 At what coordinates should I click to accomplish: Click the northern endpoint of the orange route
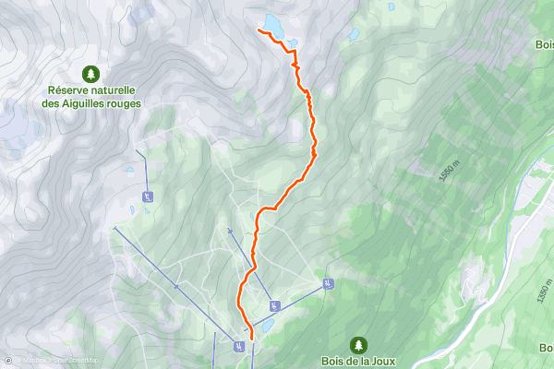click(x=259, y=30)
